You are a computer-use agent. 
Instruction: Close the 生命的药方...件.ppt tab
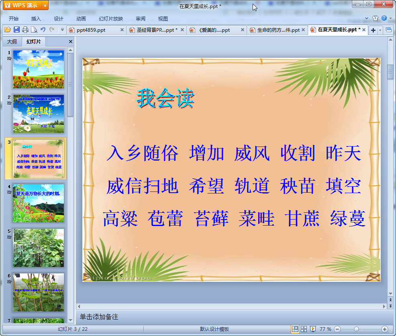[303, 30]
